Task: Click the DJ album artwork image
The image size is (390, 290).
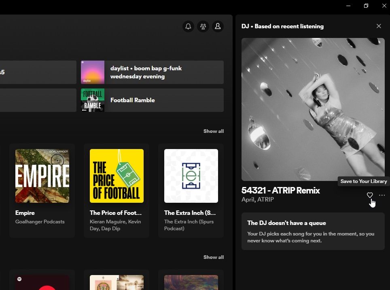Action: (313, 109)
